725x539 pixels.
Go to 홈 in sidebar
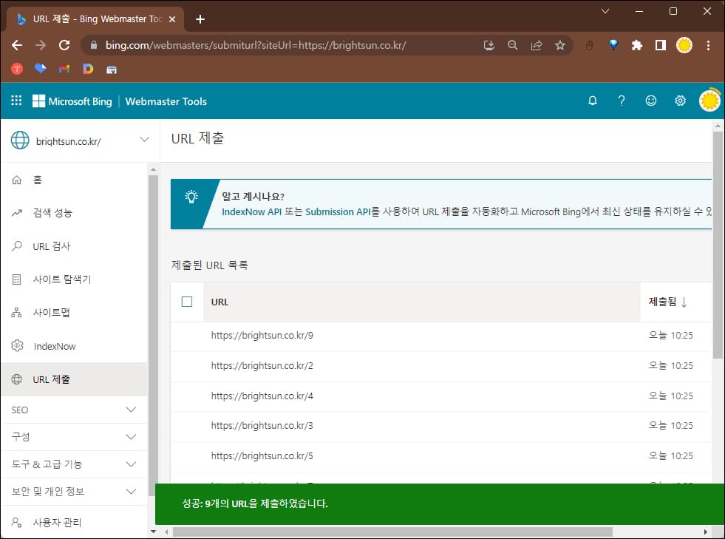[x=75, y=180]
